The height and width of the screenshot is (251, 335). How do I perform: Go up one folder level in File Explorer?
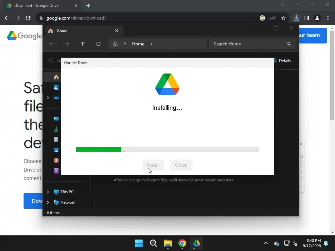pos(83,44)
